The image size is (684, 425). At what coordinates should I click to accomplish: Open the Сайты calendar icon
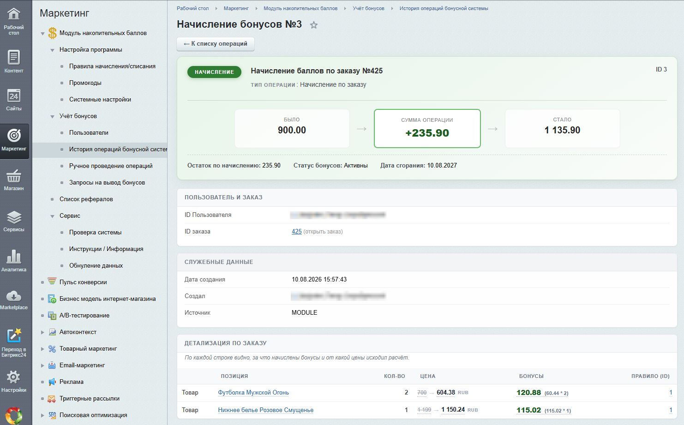pyautogui.click(x=14, y=96)
